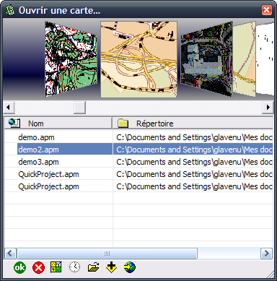This screenshot has height=281, width=277.
Task: Select the demo.apm file row
Action: (x=138, y=137)
